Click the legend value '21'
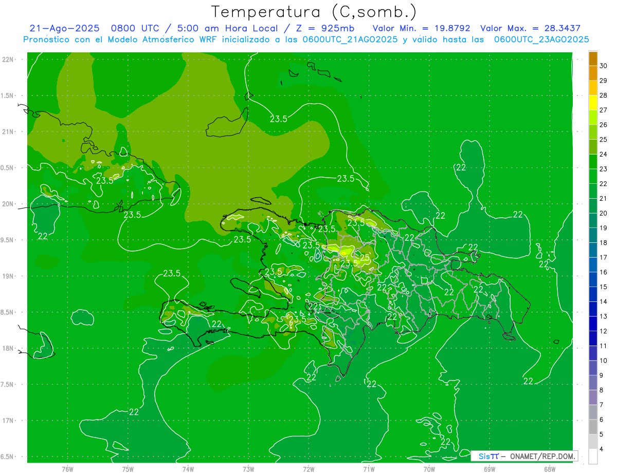The image size is (617, 476). coord(604,198)
